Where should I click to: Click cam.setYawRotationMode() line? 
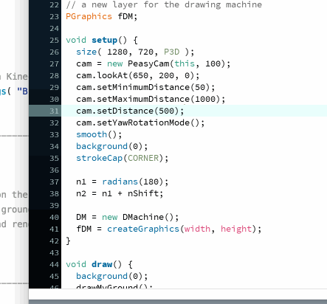click(x=140, y=122)
